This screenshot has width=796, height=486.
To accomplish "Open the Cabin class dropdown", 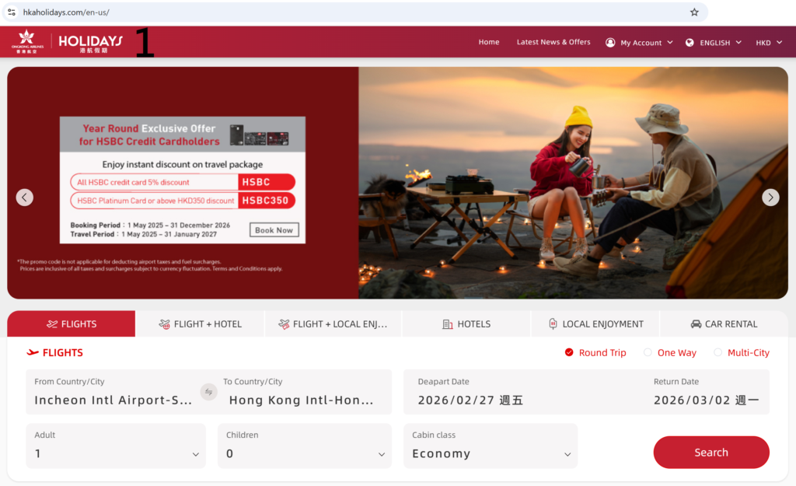I will pos(491,446).
